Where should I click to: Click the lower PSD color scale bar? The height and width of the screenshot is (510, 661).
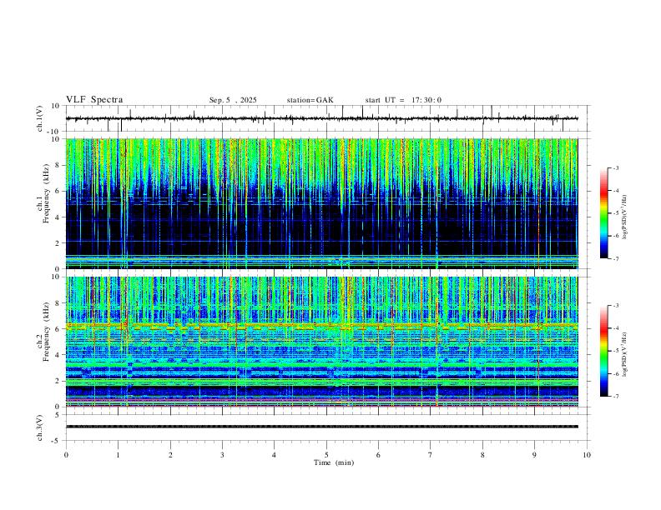[603, 351]
